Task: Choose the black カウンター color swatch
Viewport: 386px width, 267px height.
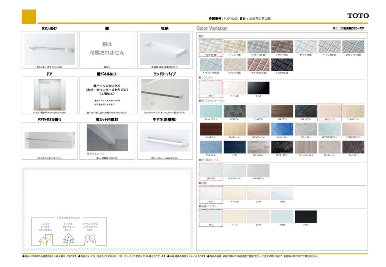Action: tap(258, 88)
